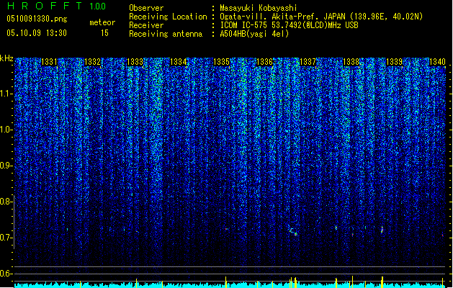This screenshot has height=288, width=453.
Task: Click the red meteor echo near 1335
Action: click(227, 229)
